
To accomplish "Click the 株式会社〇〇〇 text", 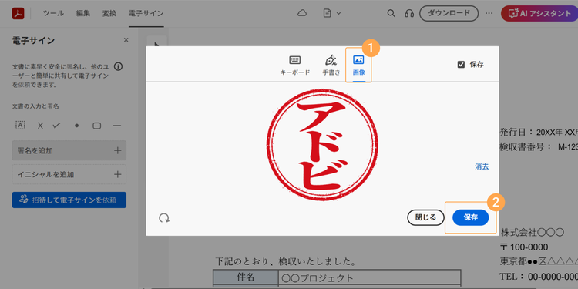I will pos(533,233).
